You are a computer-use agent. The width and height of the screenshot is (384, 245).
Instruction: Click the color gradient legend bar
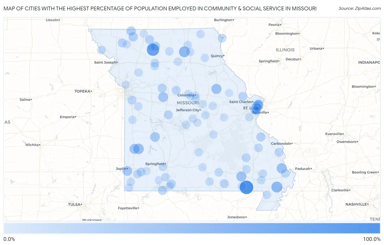(192, 228)
